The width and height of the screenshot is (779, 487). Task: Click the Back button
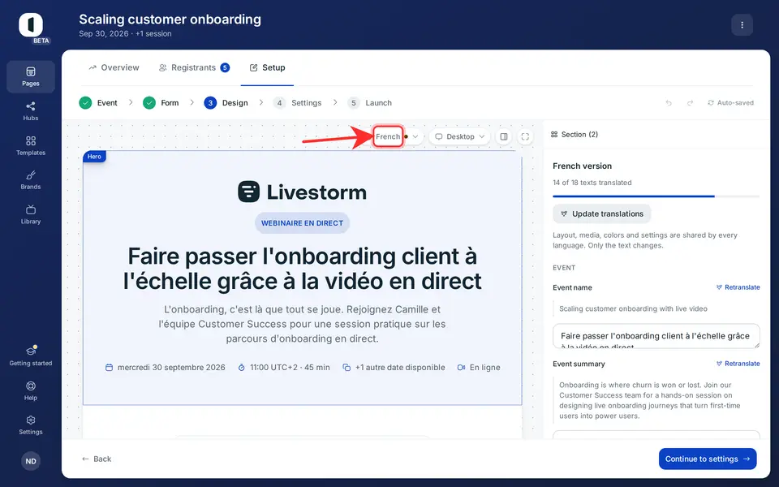(x=97, y=459)
